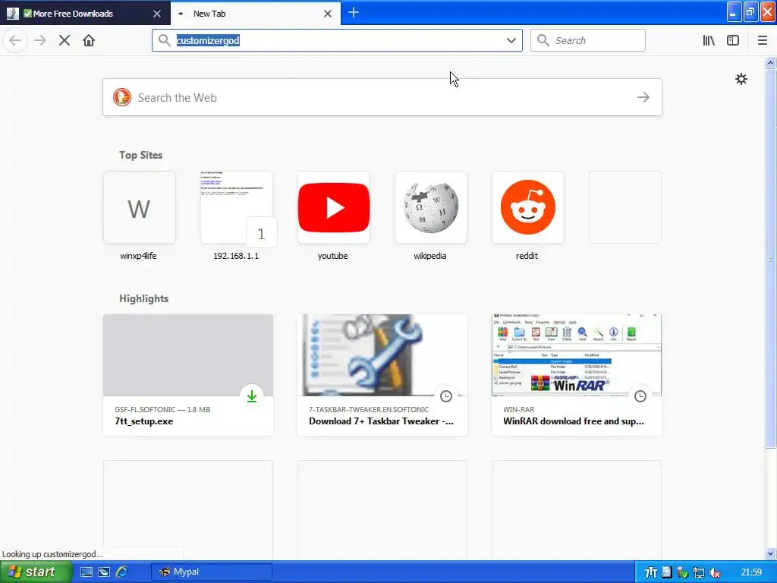Click the Mypal taskbar button

(212, 572)
